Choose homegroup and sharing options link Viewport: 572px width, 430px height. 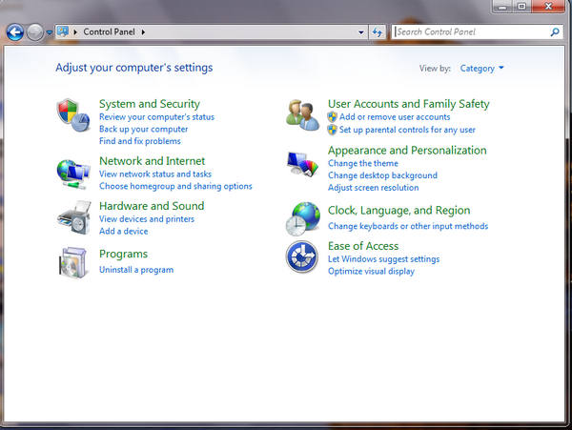175,186
